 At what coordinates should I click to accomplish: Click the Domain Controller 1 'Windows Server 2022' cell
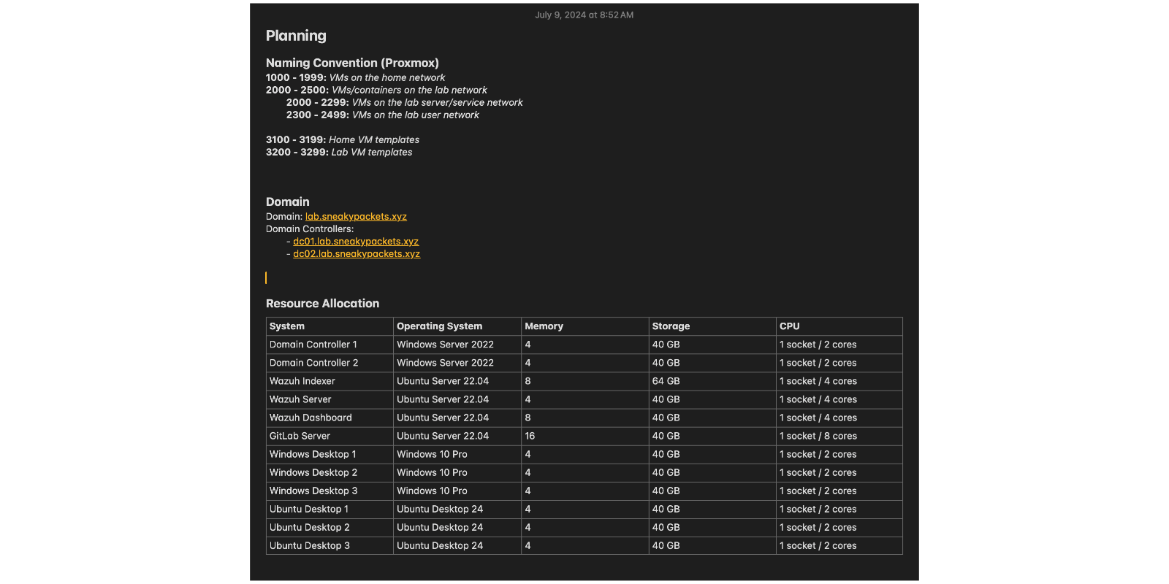pyautogui.click(x=457, y=345)
